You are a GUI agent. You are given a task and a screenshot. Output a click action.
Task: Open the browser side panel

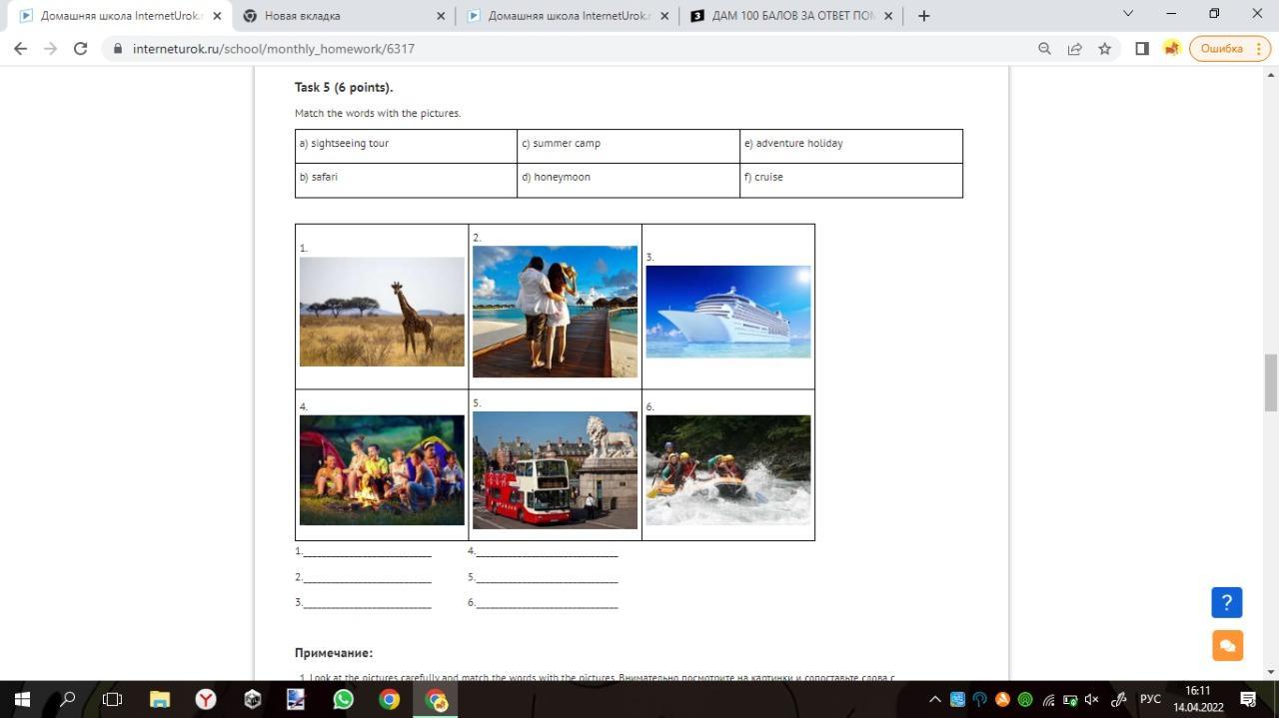[x=1142, y=49]
